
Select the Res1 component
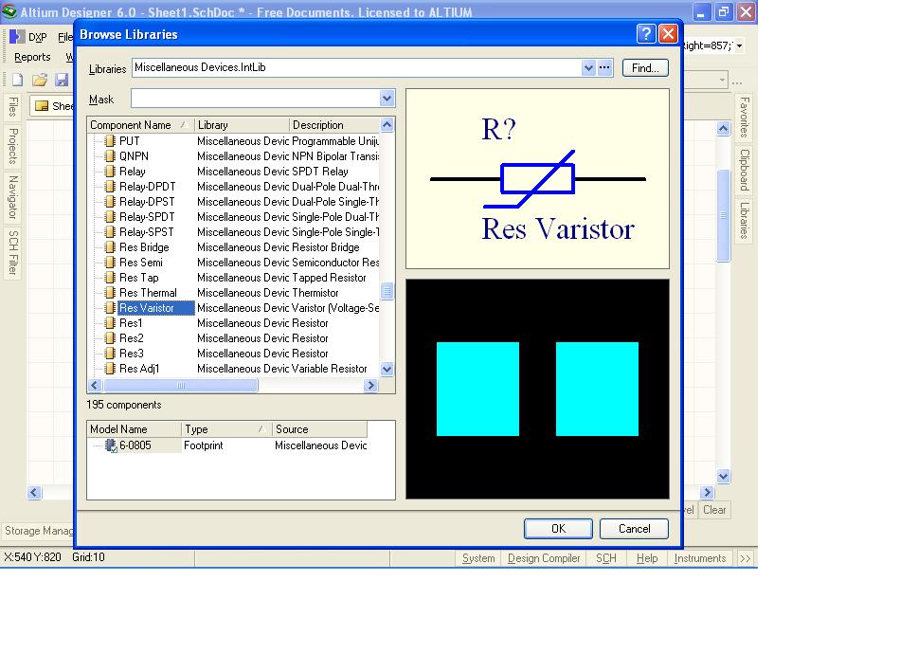coord(235,323)
